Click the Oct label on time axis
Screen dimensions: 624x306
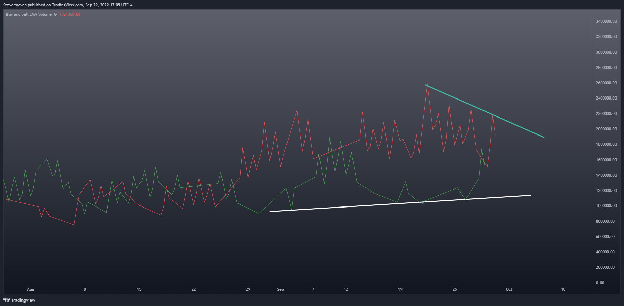pyautogui.click(x=509, y=289)
